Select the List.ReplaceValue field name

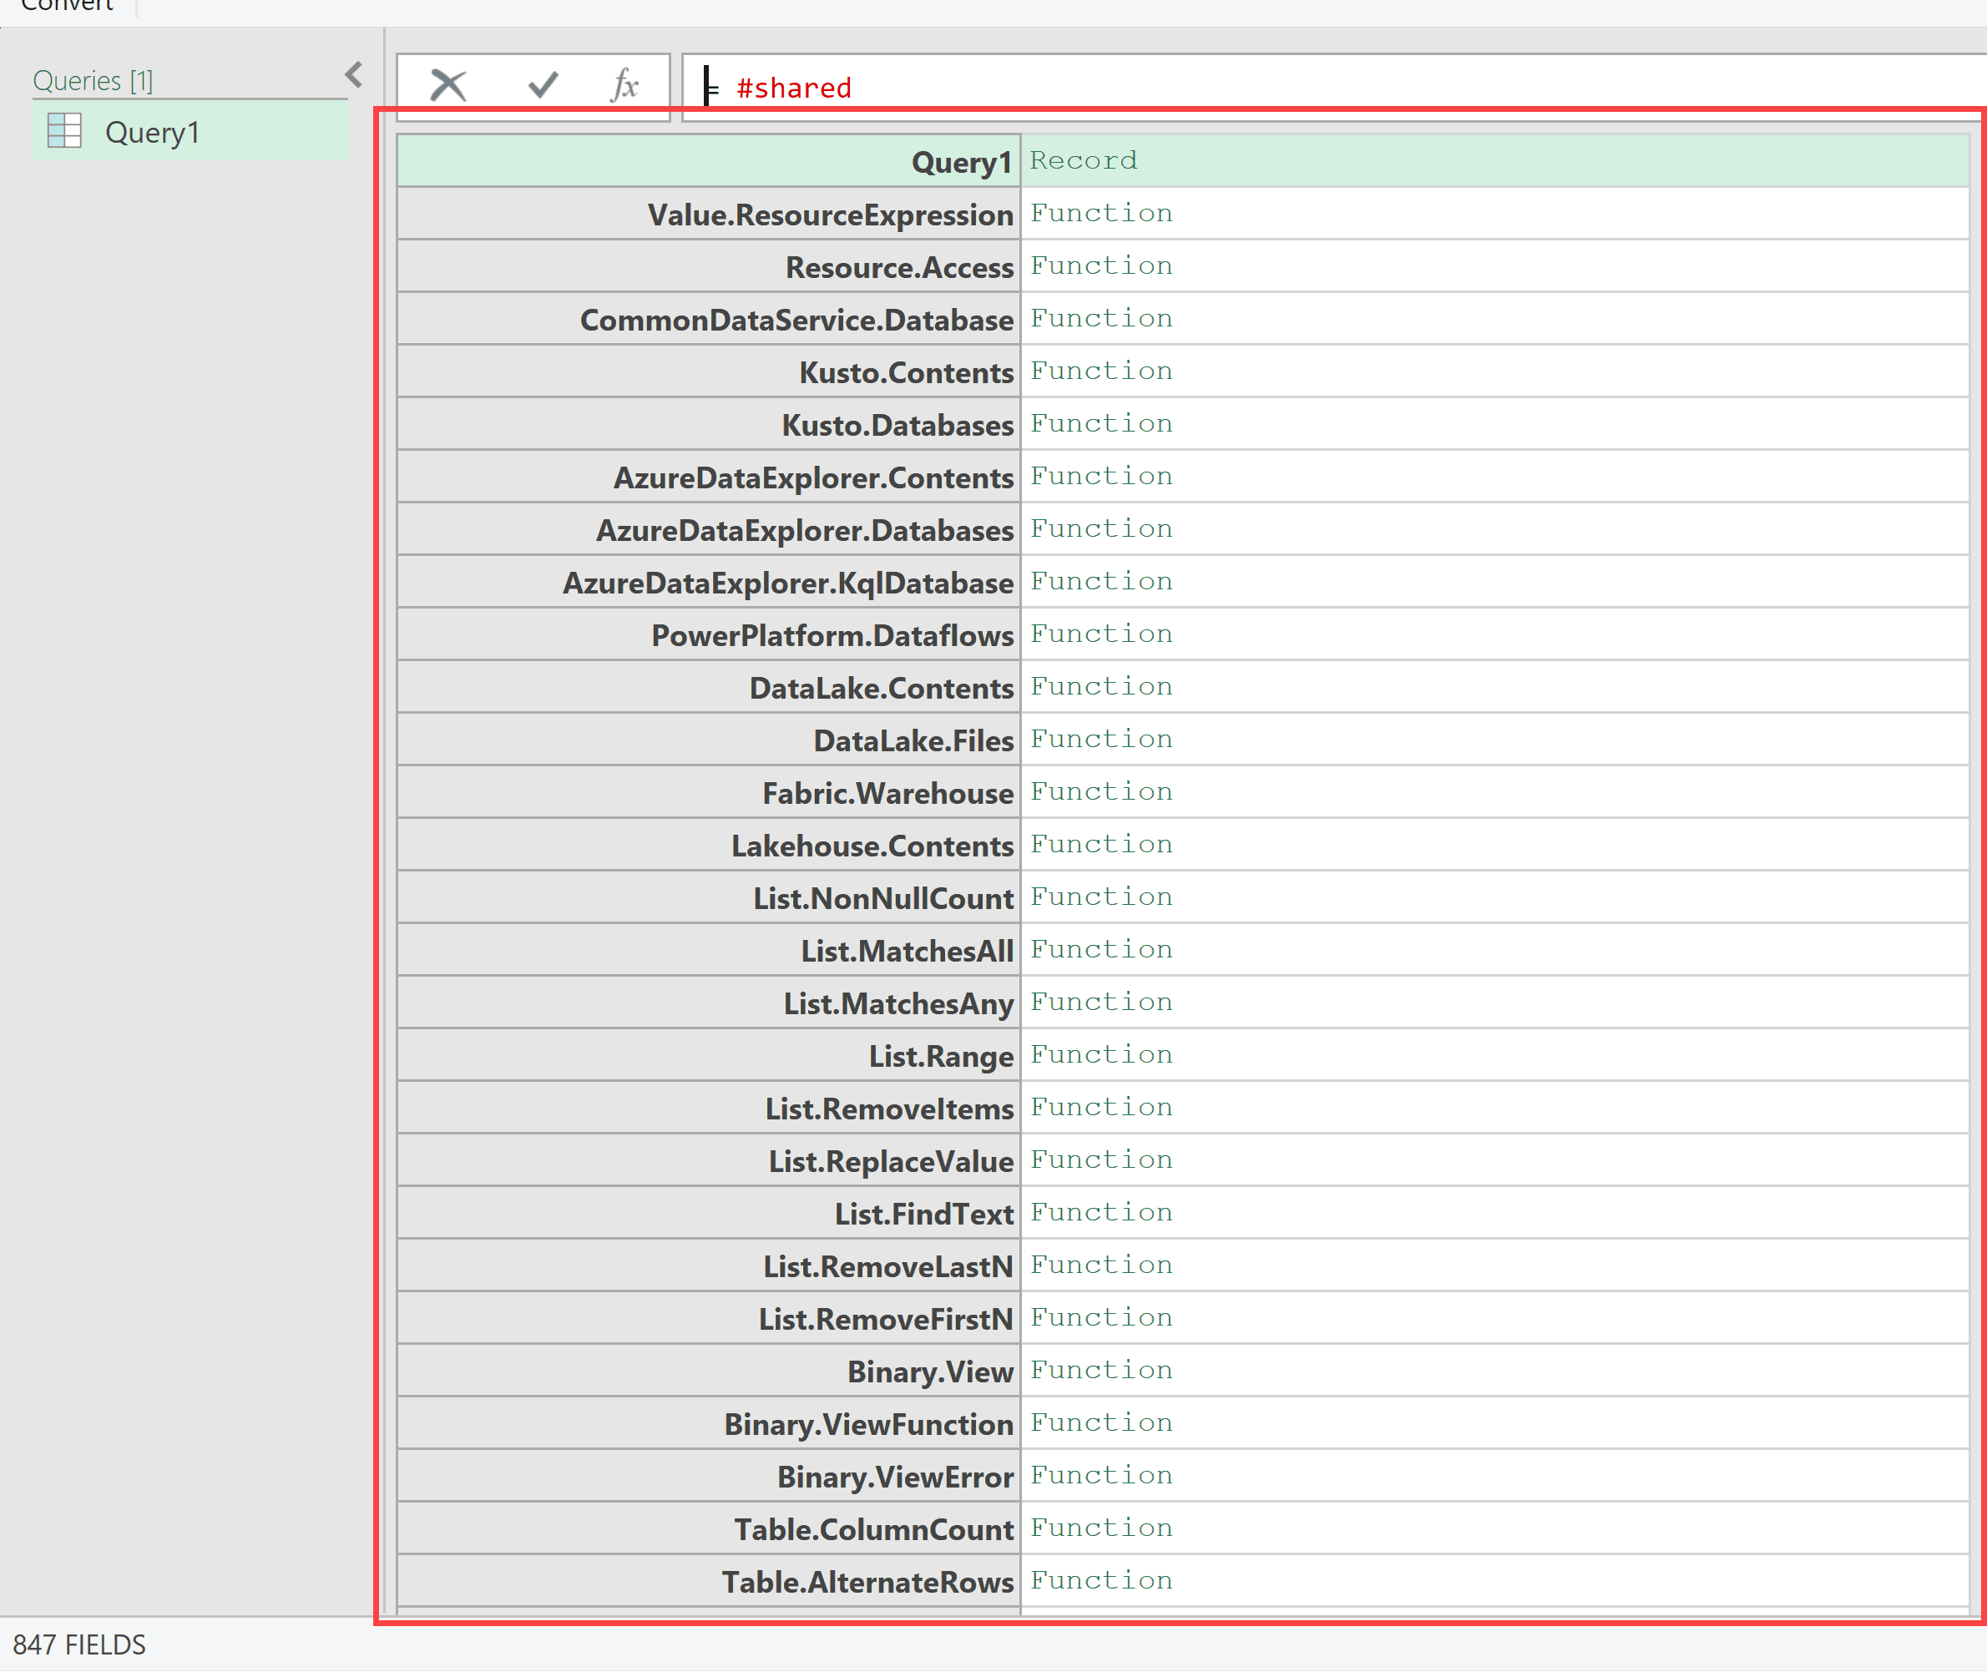point(708,1161)
